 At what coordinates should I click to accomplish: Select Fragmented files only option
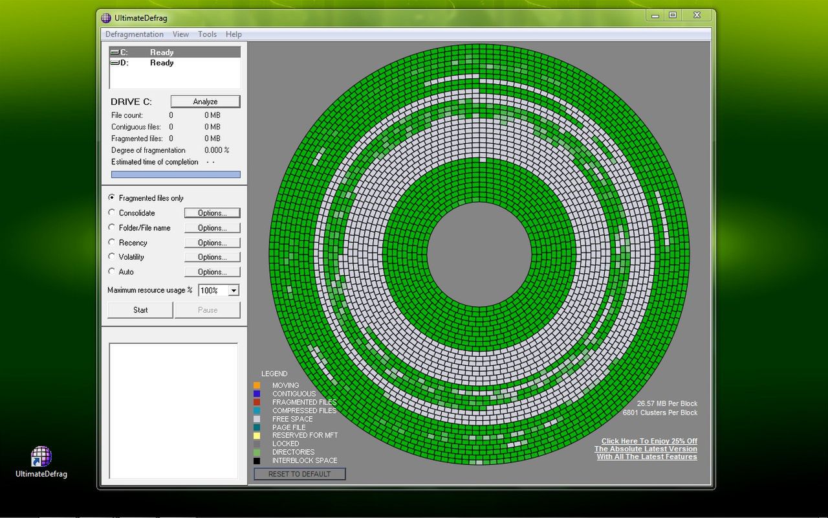coord(146,198)
